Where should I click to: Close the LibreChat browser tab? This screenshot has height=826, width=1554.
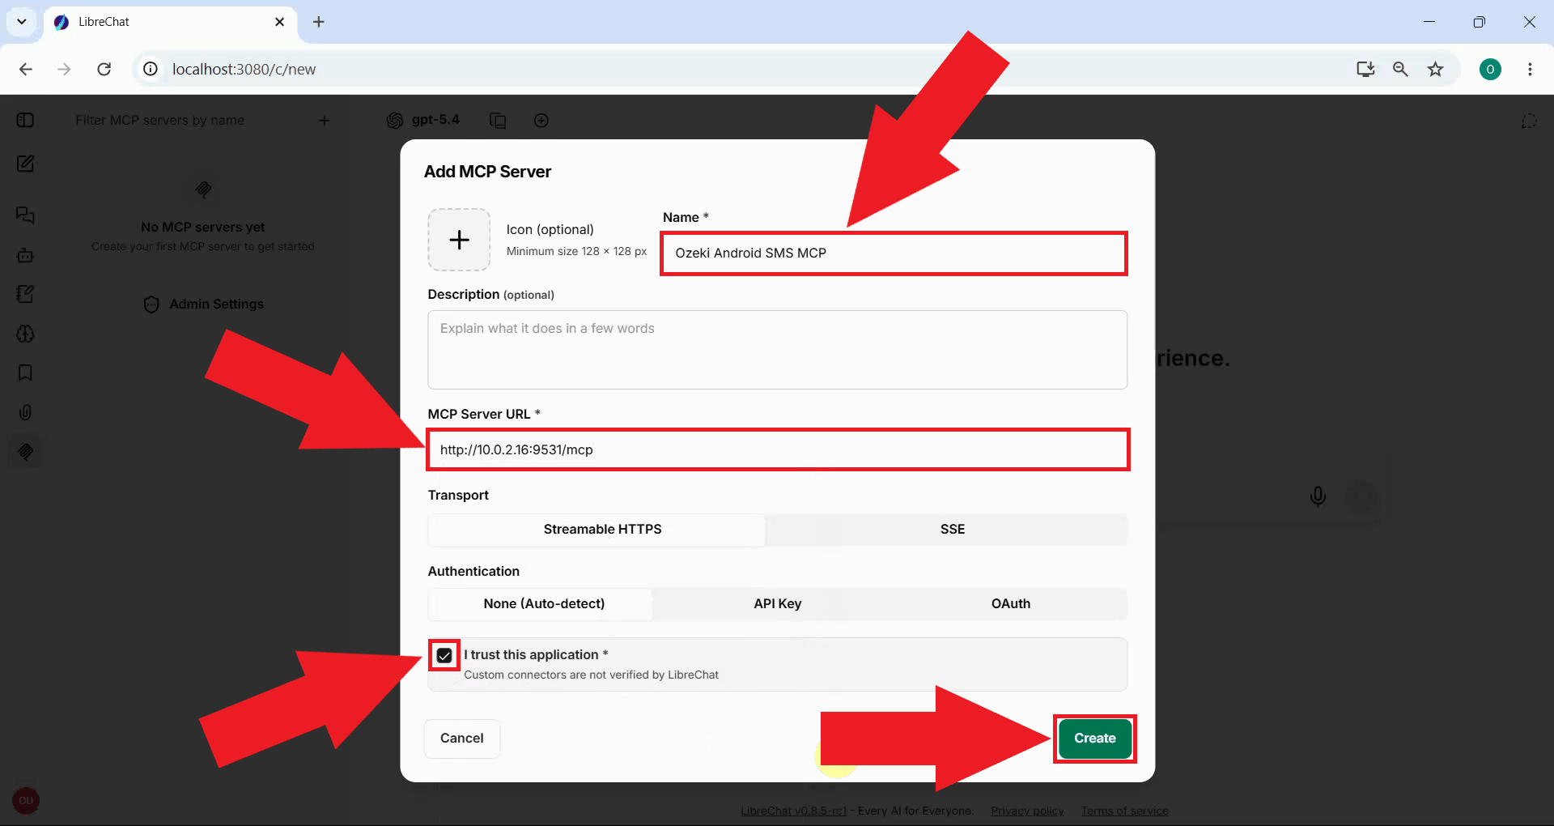tap(279, 22)
